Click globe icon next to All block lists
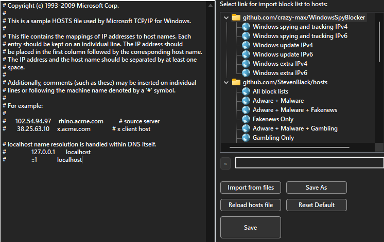Viewport: 384px width, 242px height. click(x=246, y=91)
